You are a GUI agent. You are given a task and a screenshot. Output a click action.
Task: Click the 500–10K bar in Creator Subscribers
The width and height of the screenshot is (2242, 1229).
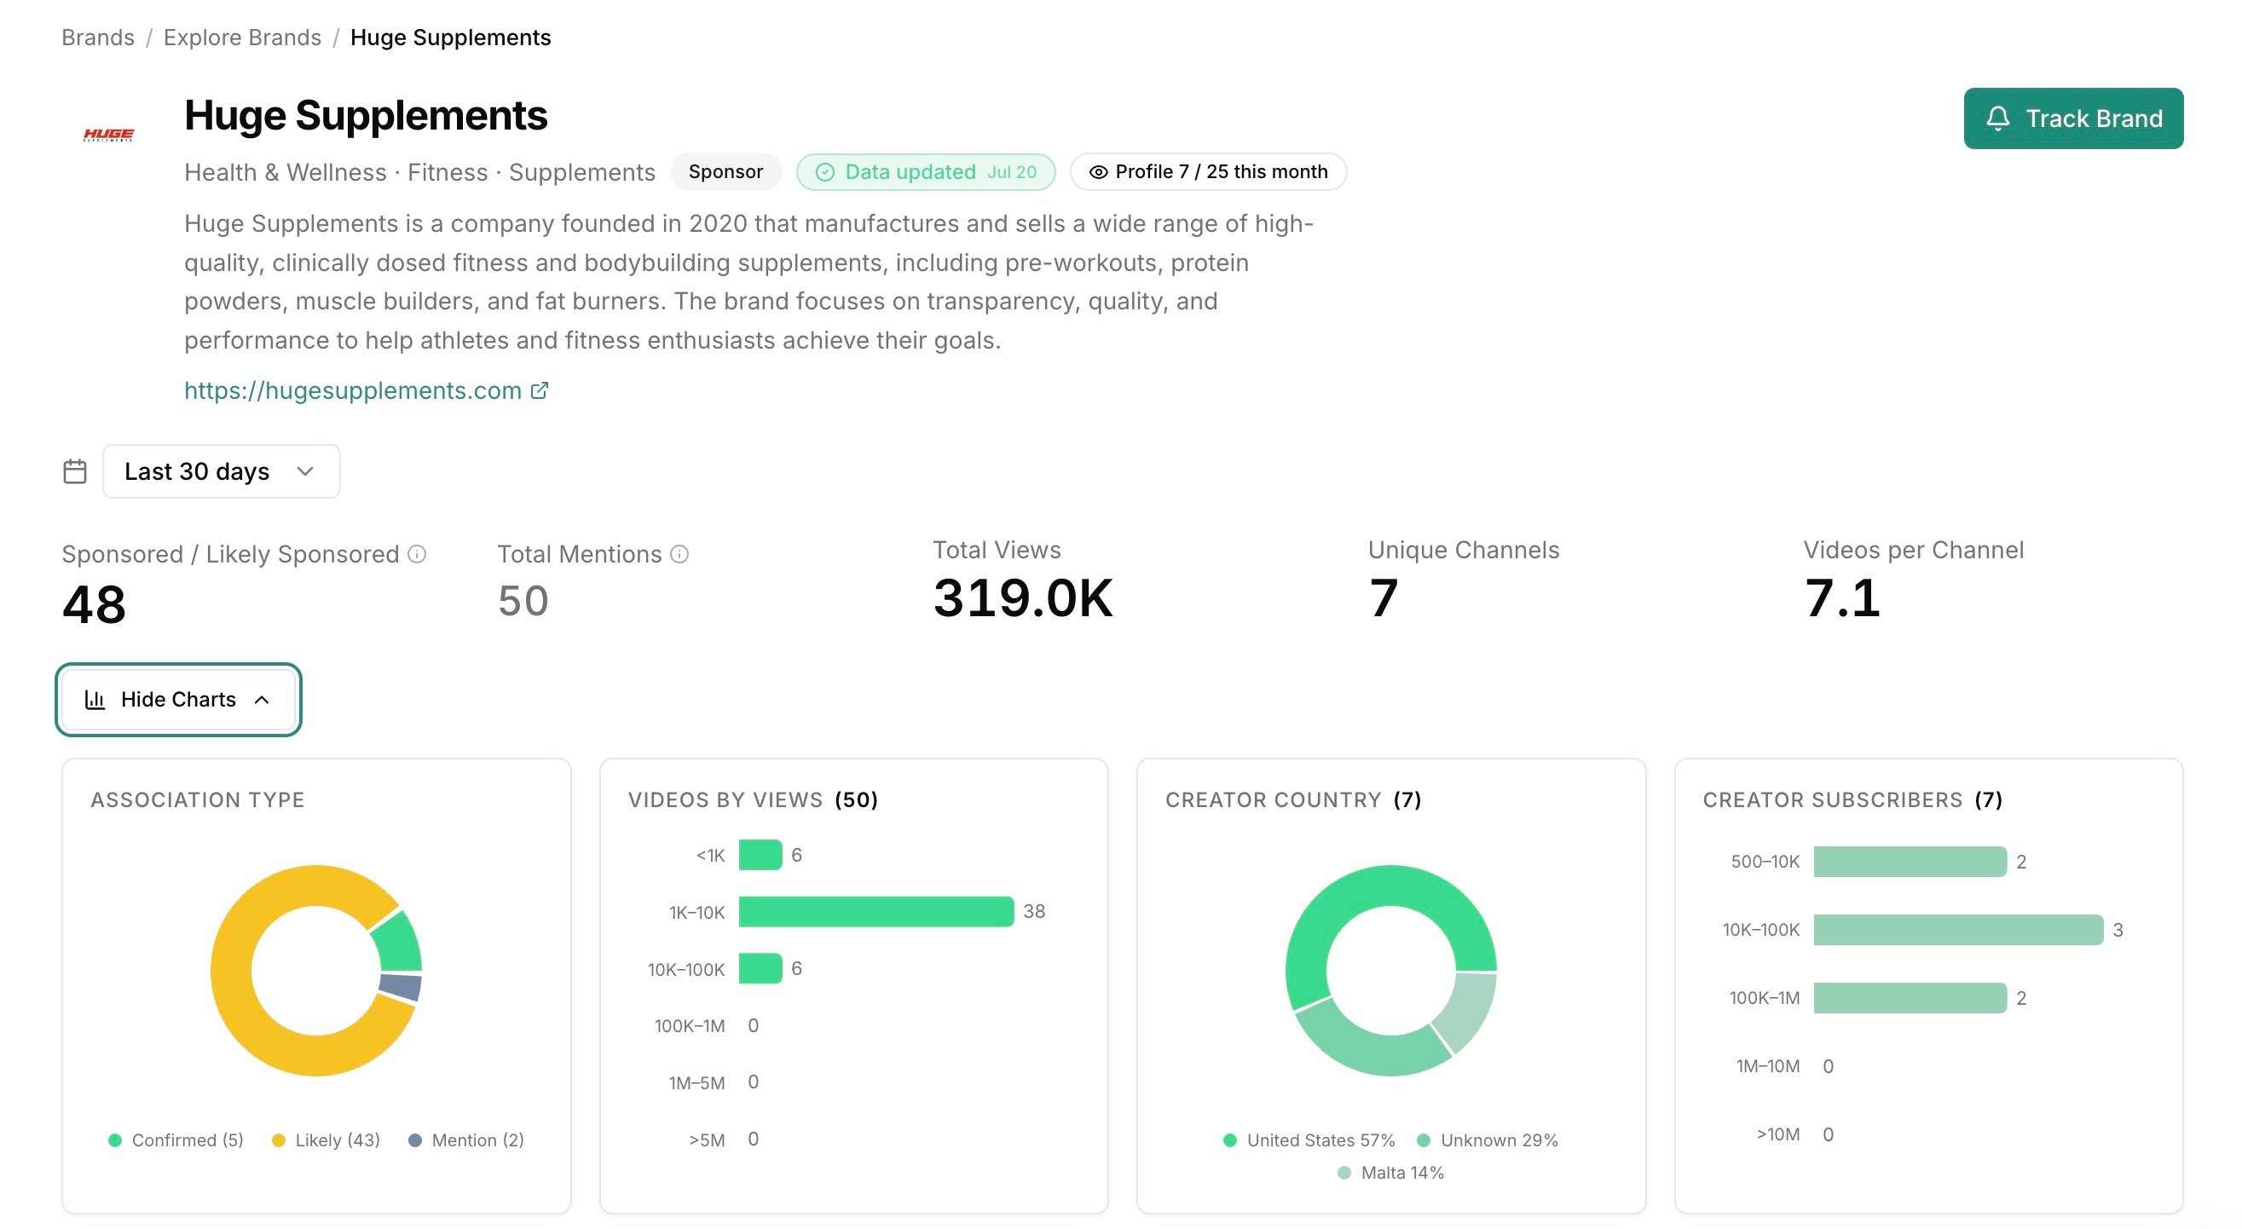pyautogui.click(x=1910, y=862)
